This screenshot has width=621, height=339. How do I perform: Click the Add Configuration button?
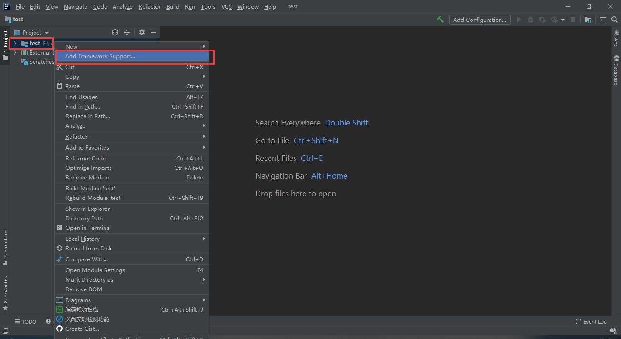point(480,20)
